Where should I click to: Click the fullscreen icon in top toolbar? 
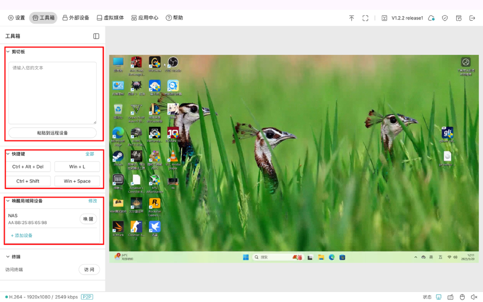pos(365,18)
